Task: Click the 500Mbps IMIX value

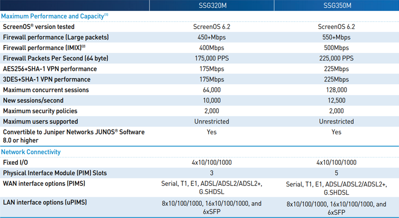Action: point(336,48)
